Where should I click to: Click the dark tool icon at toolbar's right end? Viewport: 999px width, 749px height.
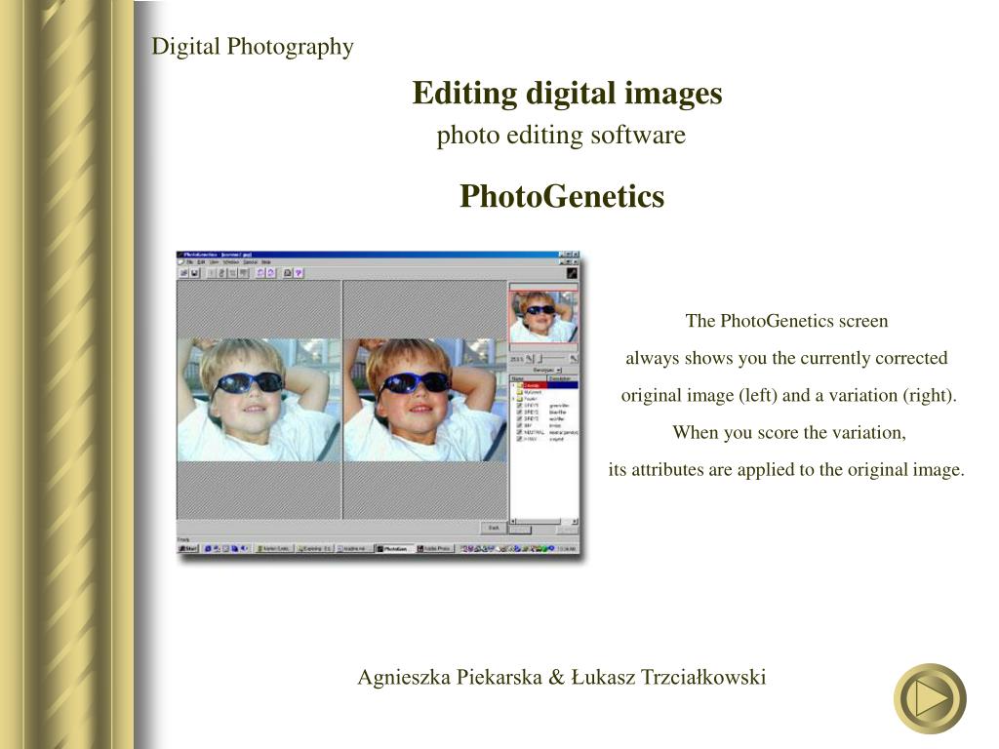pos(572,273)
